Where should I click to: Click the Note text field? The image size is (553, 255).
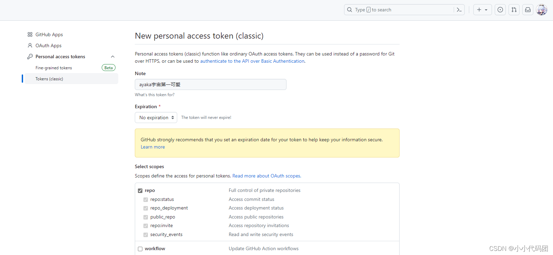coord(210,84)
